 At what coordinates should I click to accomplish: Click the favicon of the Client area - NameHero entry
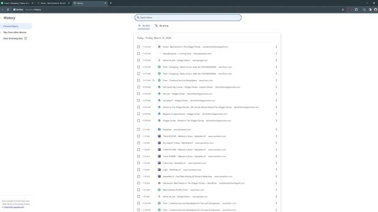(159, 163)
